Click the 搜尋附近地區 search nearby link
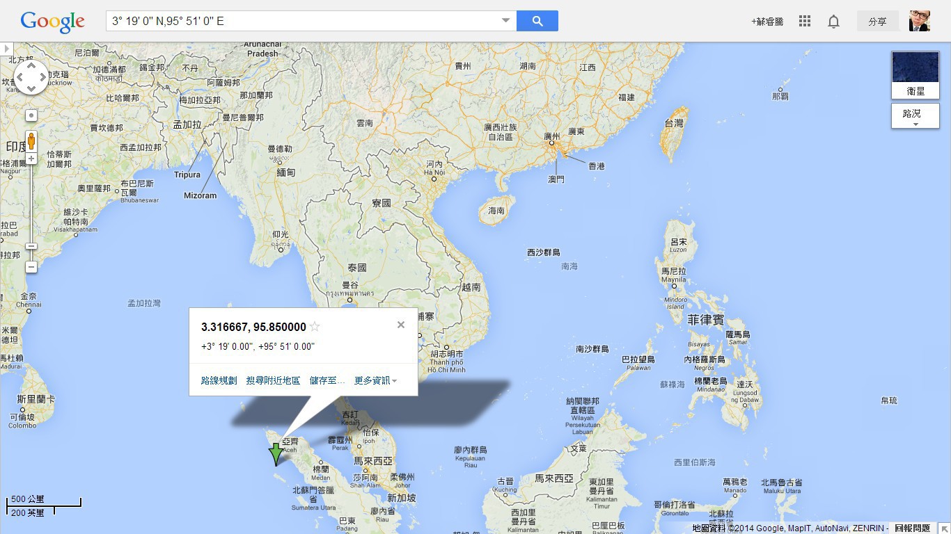Viewport: 951px width, 534px height. (273, 380)
